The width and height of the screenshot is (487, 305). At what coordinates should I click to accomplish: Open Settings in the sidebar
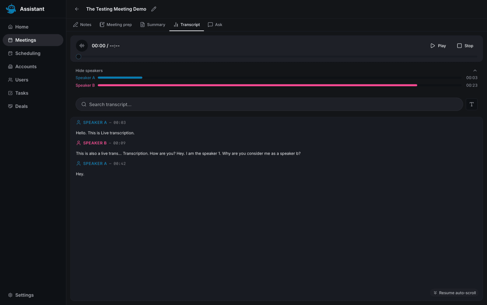tap(33, 295)
